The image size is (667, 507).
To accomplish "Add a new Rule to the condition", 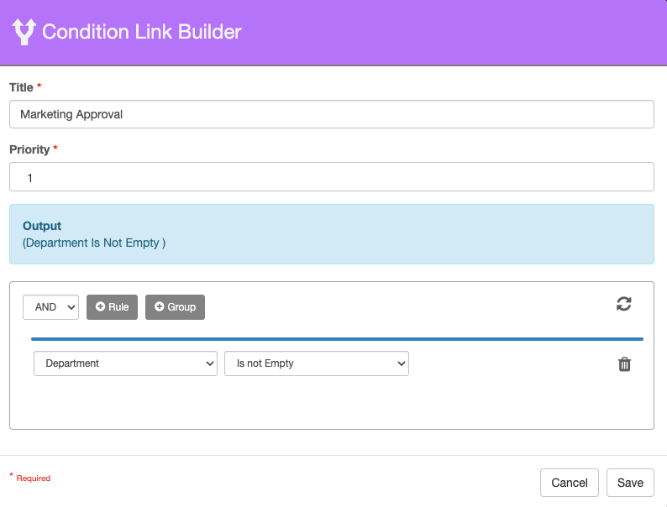I will 112,307.
